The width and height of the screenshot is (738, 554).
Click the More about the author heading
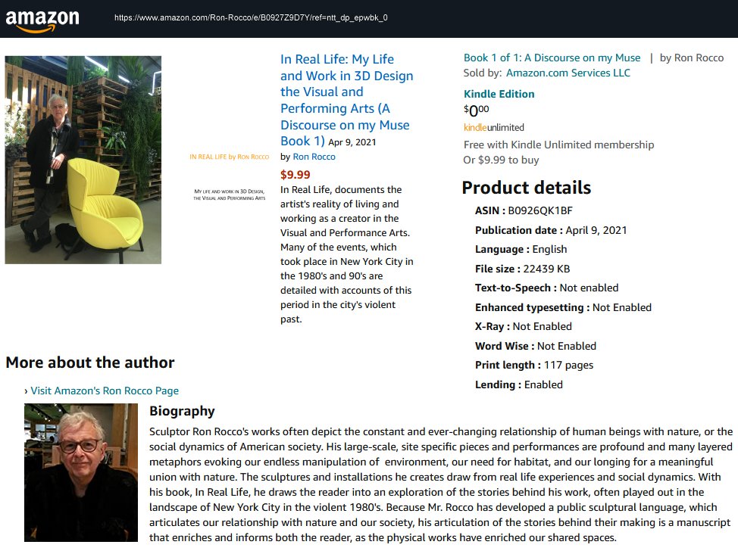pos(90,363)
